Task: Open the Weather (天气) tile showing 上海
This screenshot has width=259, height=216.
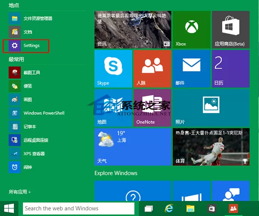Action: [133, 147]
